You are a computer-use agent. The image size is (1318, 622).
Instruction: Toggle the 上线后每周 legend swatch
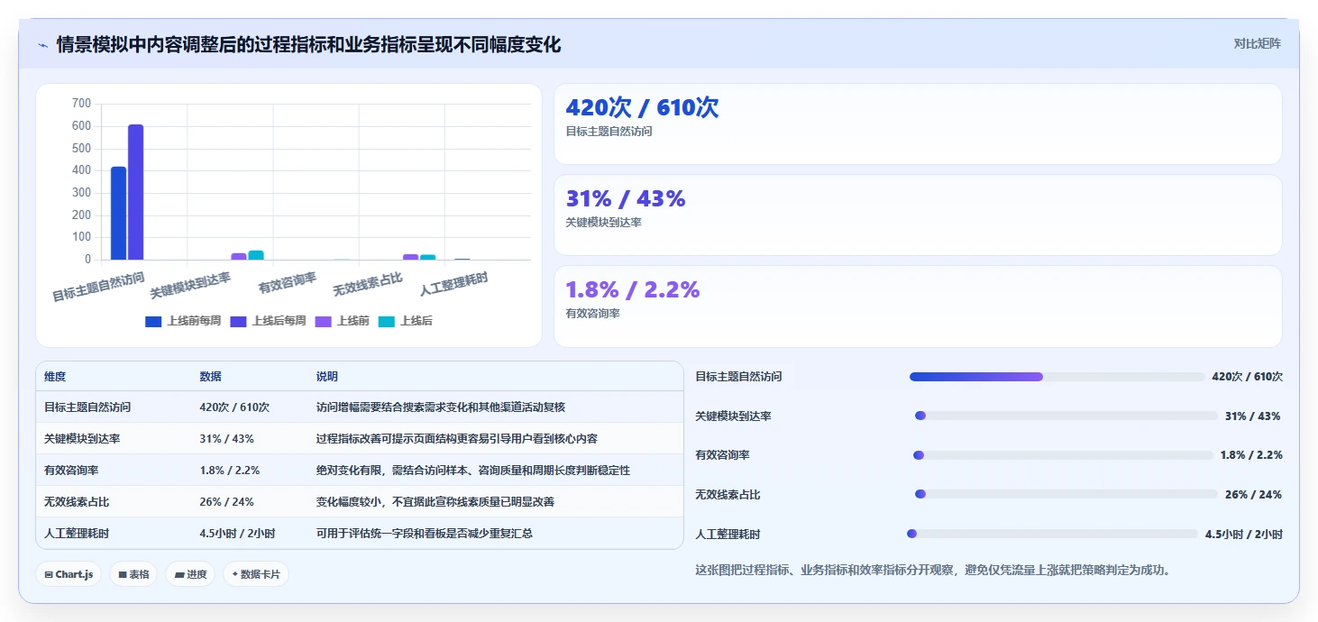tap(239, 321)
